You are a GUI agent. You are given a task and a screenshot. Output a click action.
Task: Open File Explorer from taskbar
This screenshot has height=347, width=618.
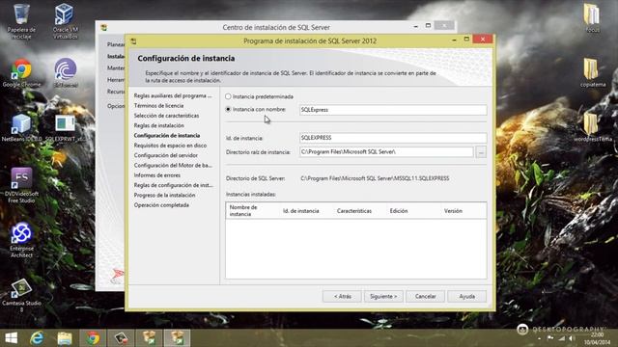pyautogui.click(x=65, y=338)
